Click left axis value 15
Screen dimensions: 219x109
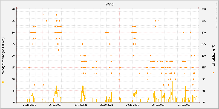13,67
